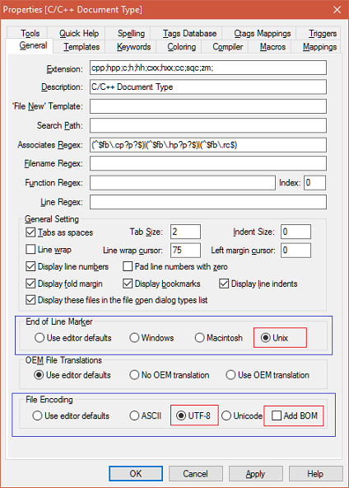
Task: Enable the Line wrap checkbox
Action: point(30,249)
